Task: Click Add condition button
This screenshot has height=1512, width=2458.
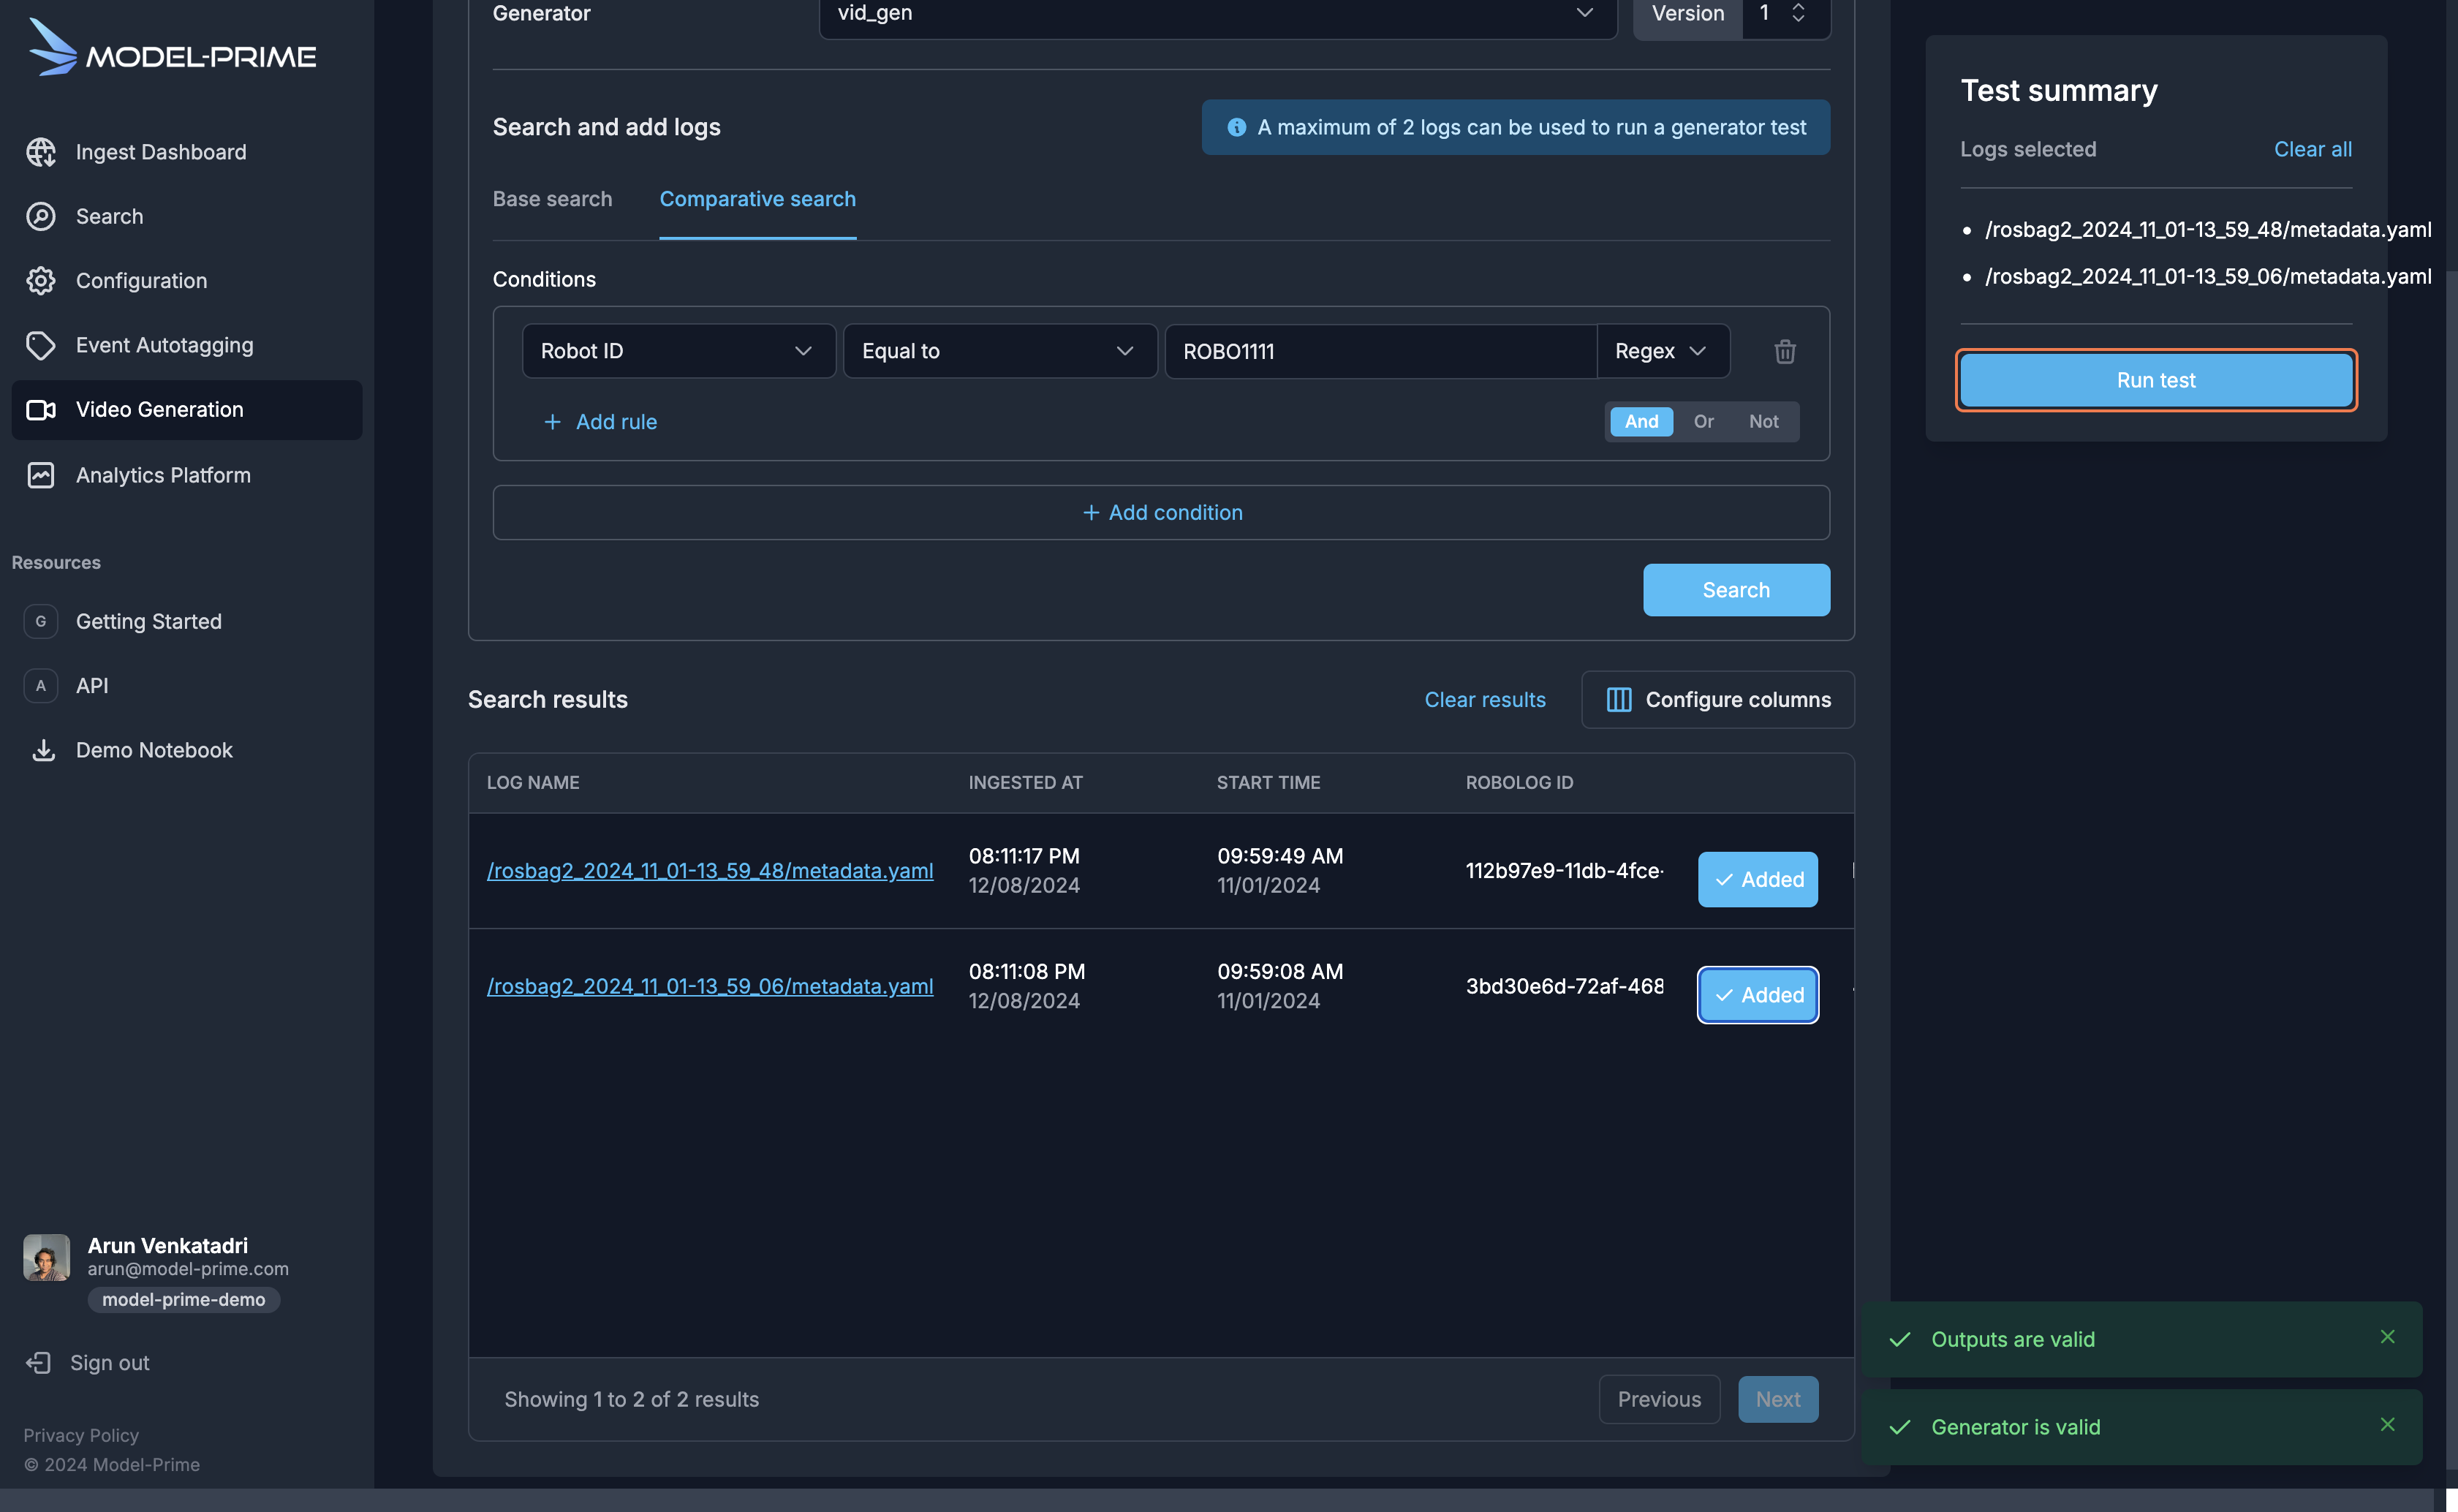Action: [1161, 513]
